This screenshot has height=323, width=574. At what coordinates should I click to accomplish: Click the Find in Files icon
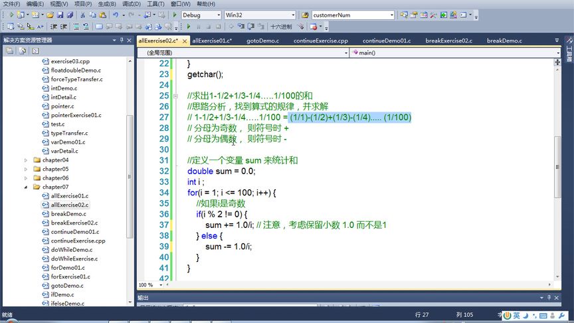click(x=305, y=15)
